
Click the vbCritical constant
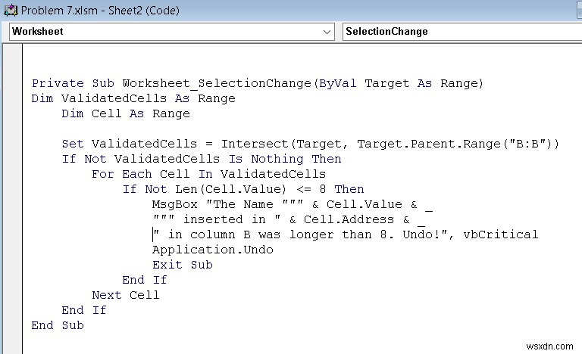(x=501, y=234)
